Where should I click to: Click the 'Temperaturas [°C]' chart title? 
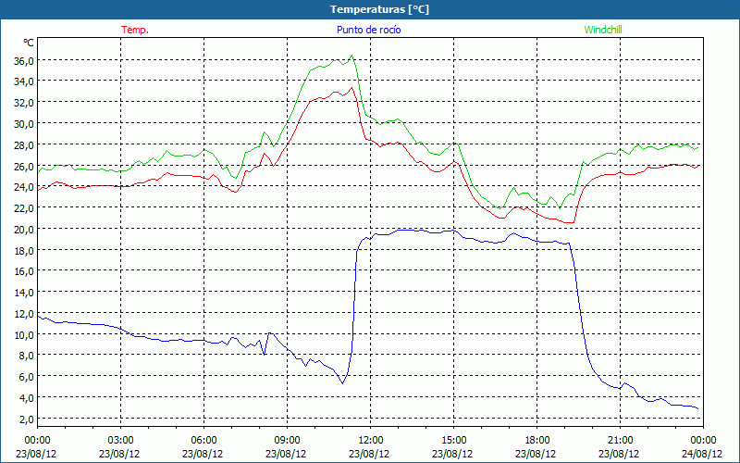click(379, 9)
